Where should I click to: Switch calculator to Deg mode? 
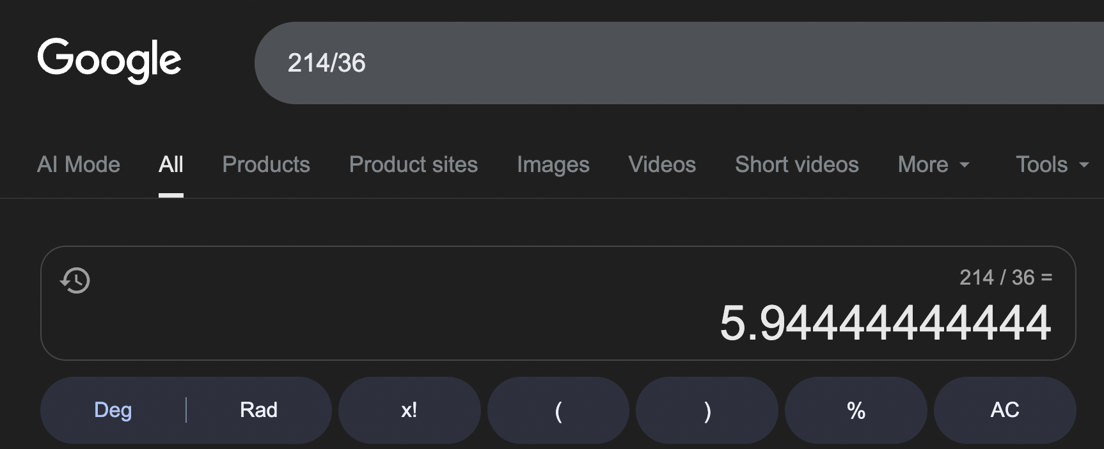click(113, 410)
